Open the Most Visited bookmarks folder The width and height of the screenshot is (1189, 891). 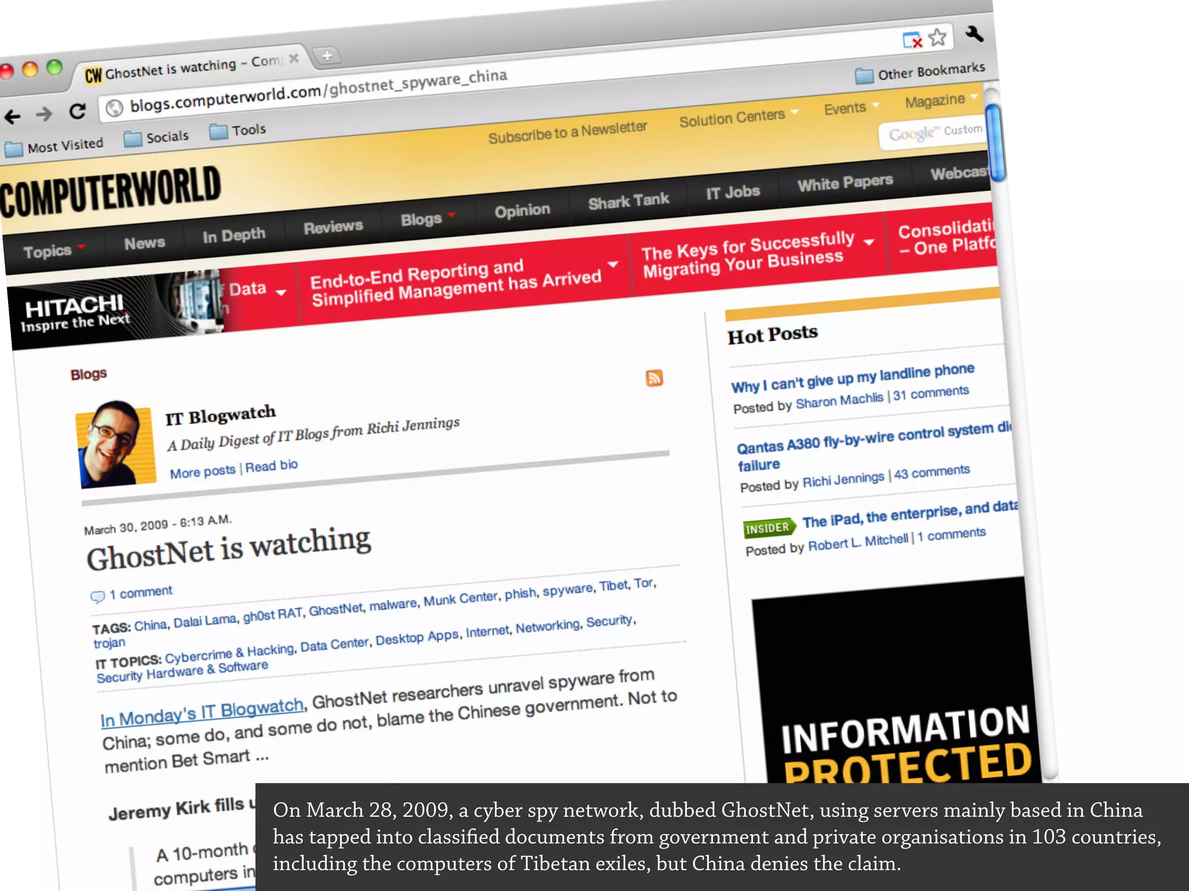click(x=54, y=146)
